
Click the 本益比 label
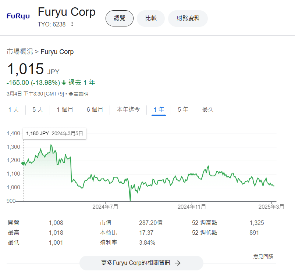pyautogui.click(x=109, y=233)
